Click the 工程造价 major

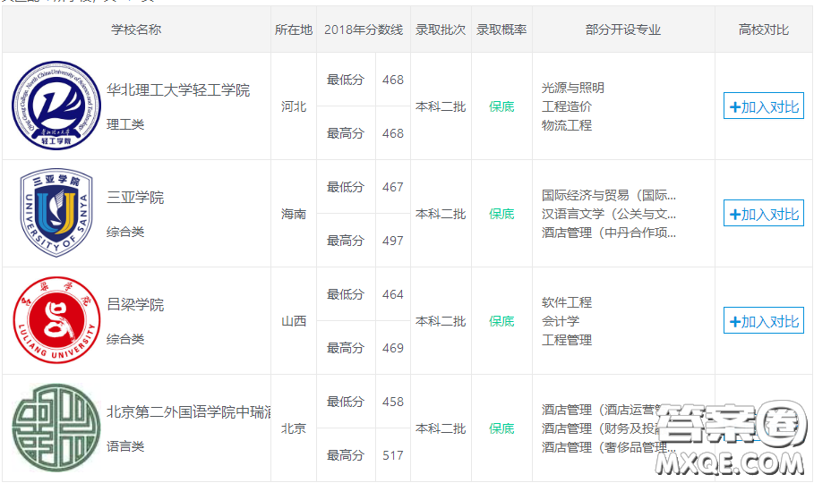pyautogui.click(x=566, y=106)
